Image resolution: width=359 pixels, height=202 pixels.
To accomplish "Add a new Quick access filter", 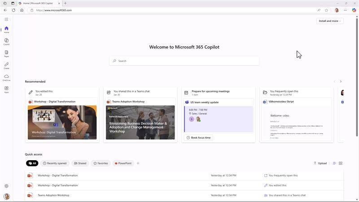I will (138, 163).
